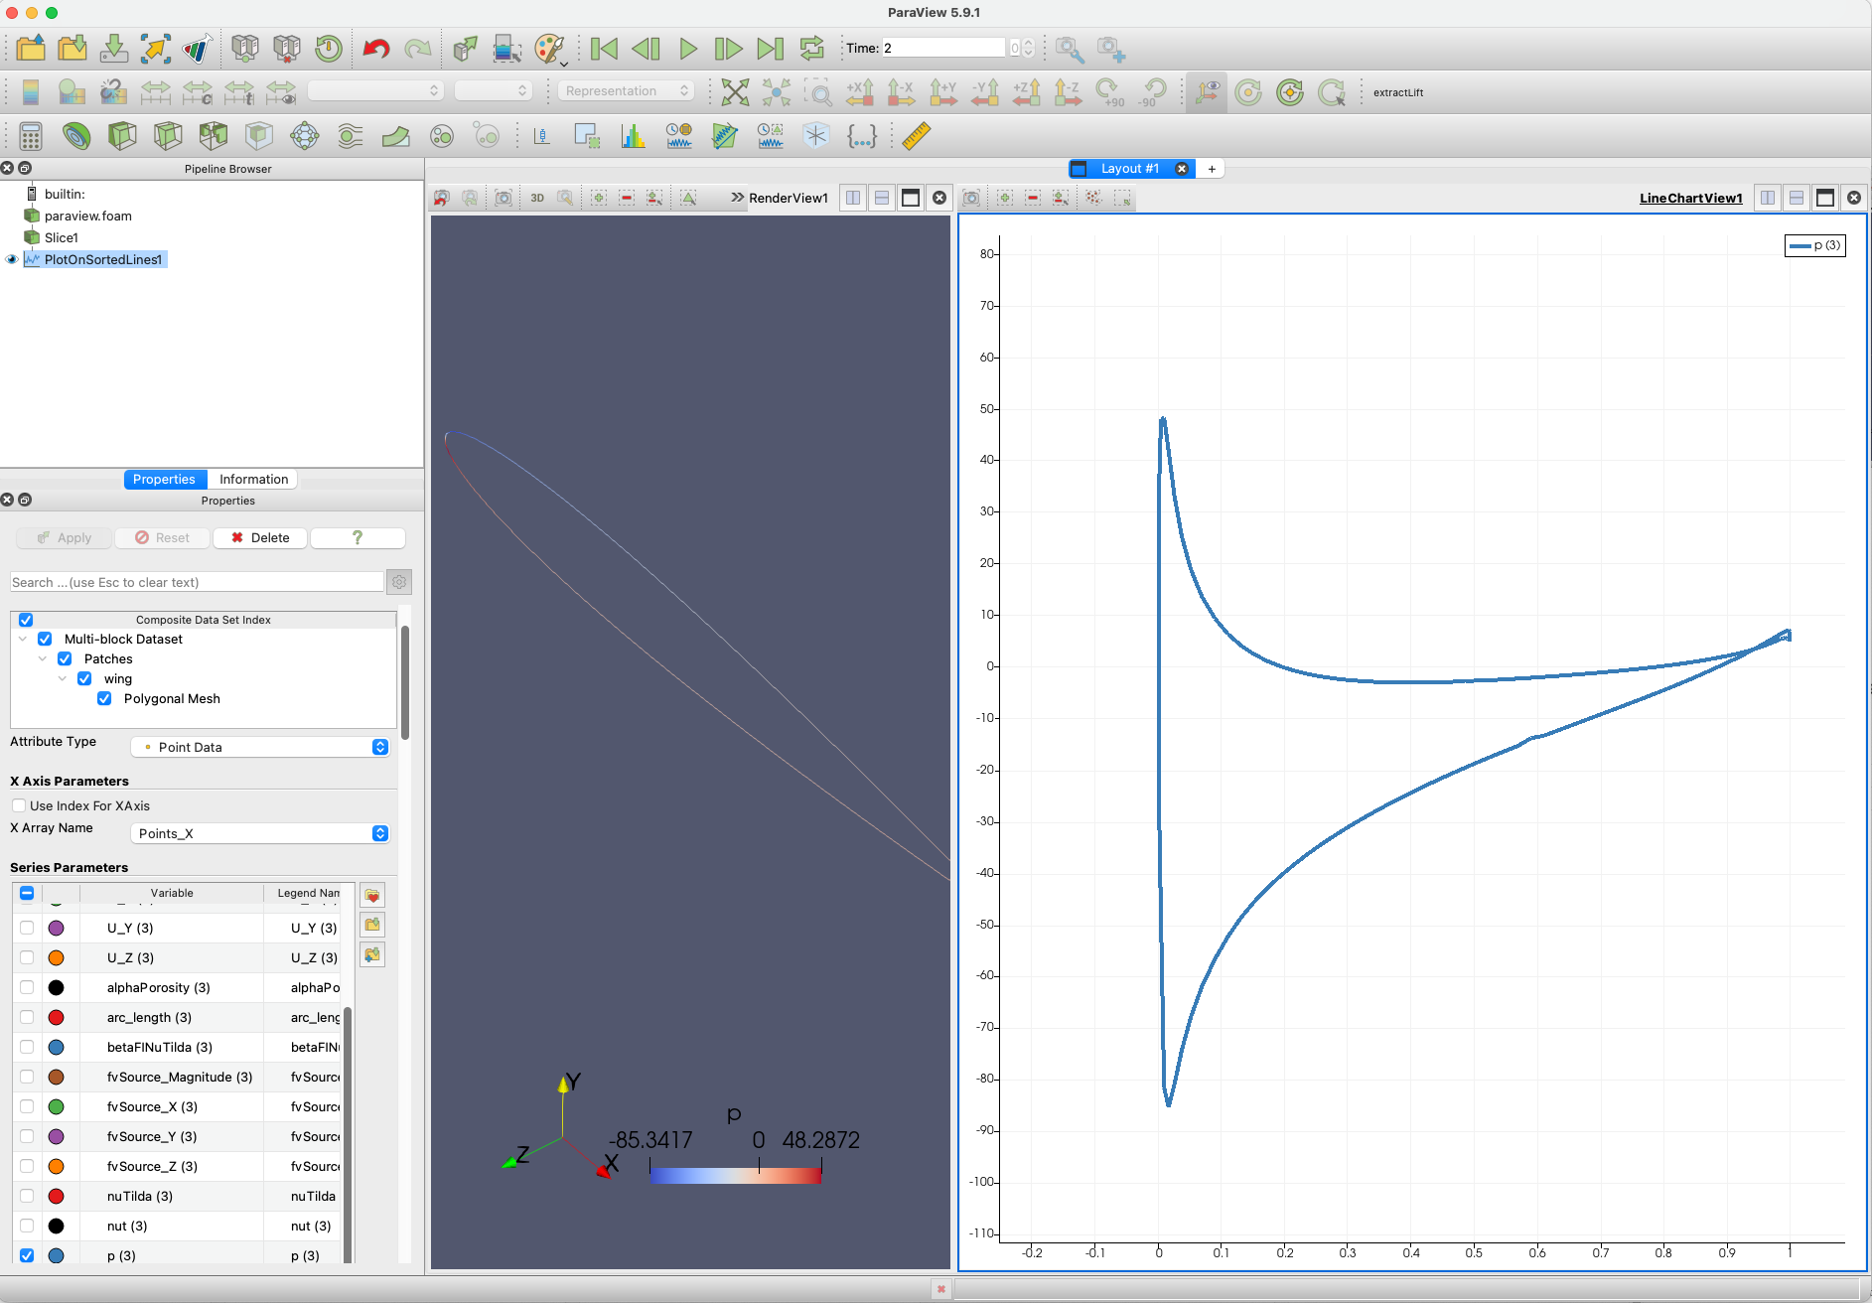Switch to the Properties tab
Viewport: 1872px width, 1303px height.
point(164,479)
